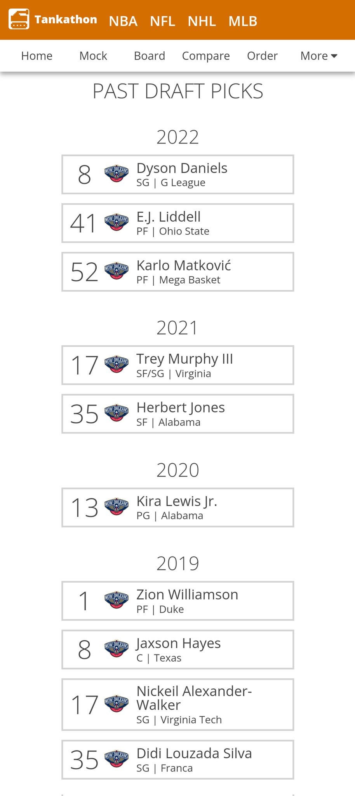The width and height of the screenshot is (355, 796).
Task: Go to the Order page
Action: click(262, 56)
